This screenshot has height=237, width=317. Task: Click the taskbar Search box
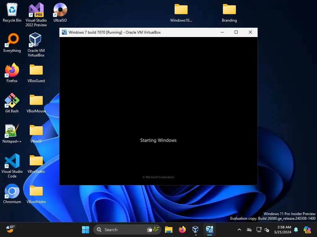coord(127,230)
